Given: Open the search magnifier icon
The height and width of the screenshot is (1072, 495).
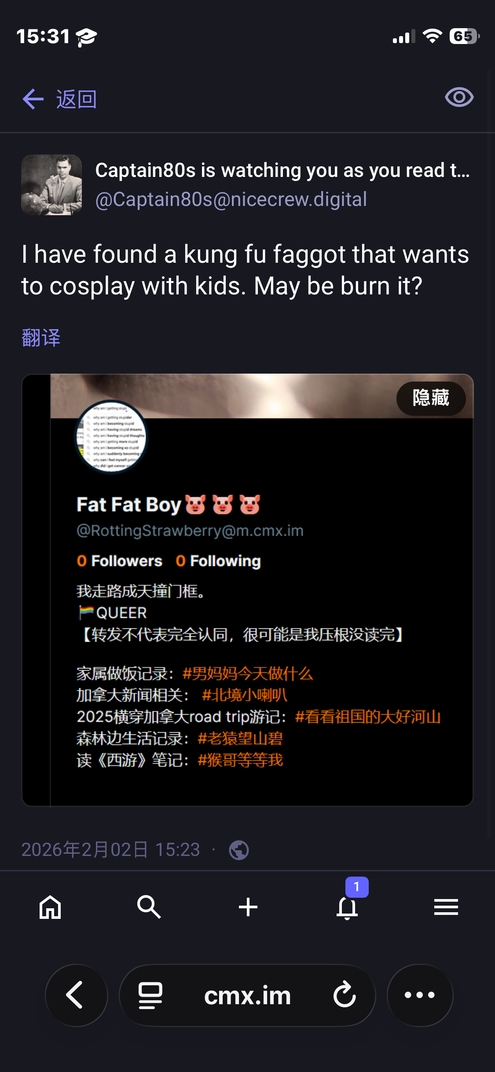Looking at the screenshot, I should pyautogui.click(x=149, y=907).
